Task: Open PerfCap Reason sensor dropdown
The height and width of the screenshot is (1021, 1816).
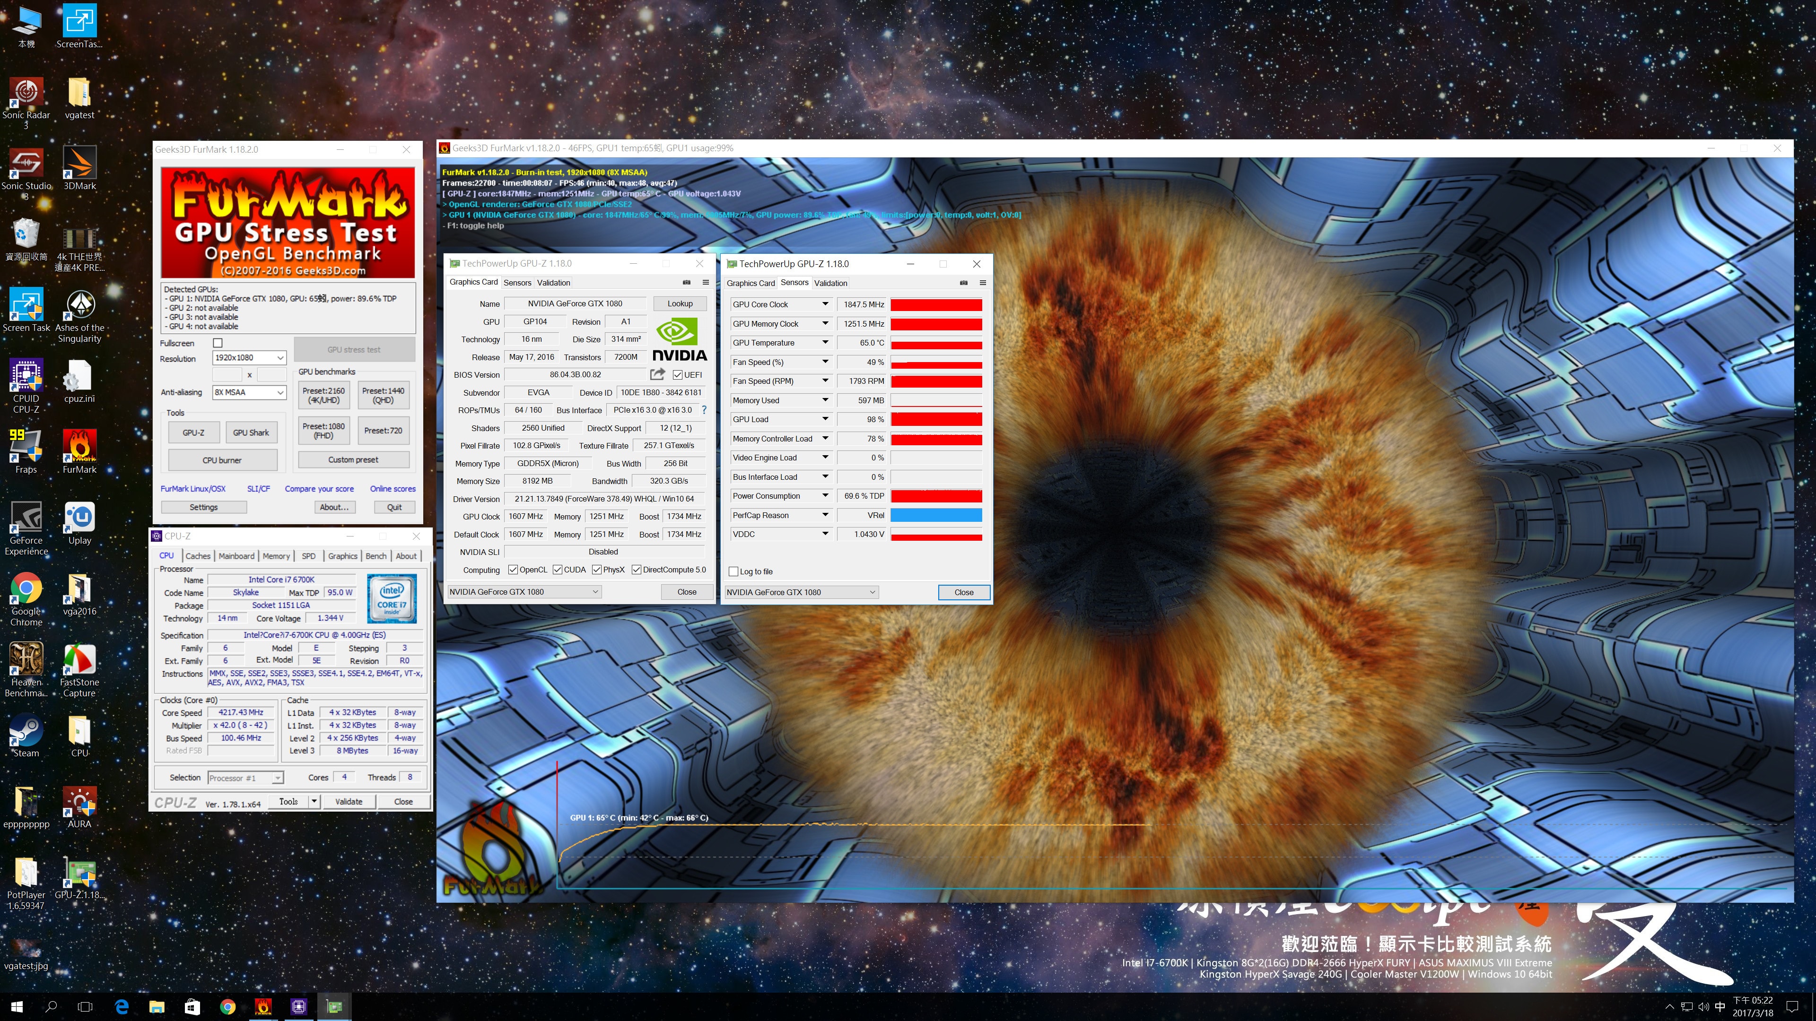Action: pos(825,515)
